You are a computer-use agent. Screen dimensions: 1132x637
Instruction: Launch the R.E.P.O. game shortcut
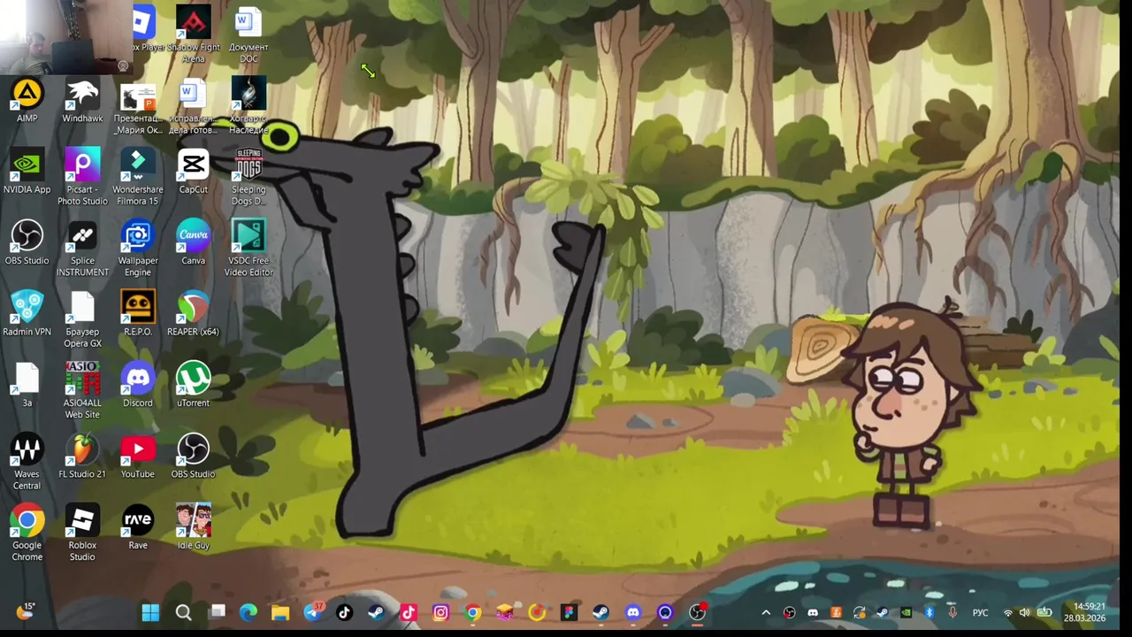tap(138, 314)
